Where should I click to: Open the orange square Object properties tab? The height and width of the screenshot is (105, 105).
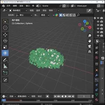(x=97, y=70)
